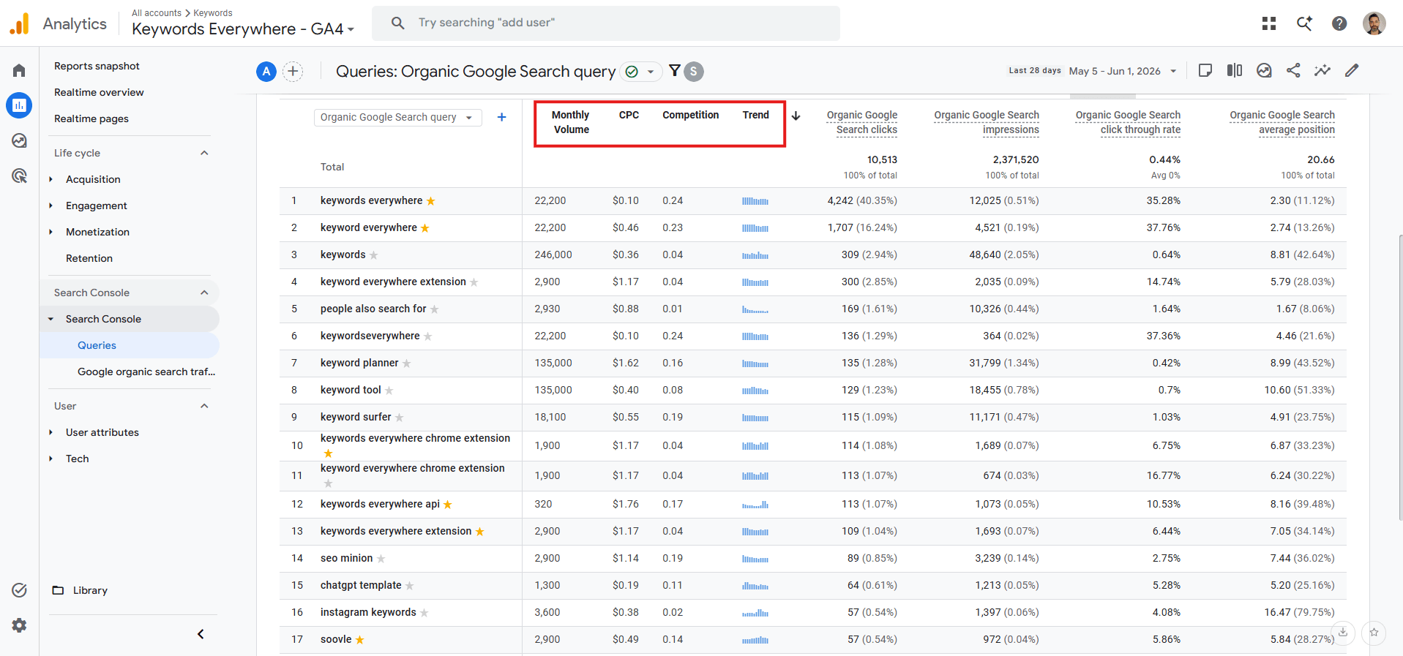1403x656 pixels.
Task: Select the 'A' all users segment badge
Action: 266,71
